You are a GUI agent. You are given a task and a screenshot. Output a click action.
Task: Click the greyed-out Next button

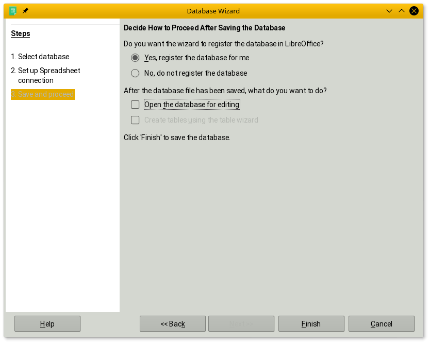pos(241,324)
